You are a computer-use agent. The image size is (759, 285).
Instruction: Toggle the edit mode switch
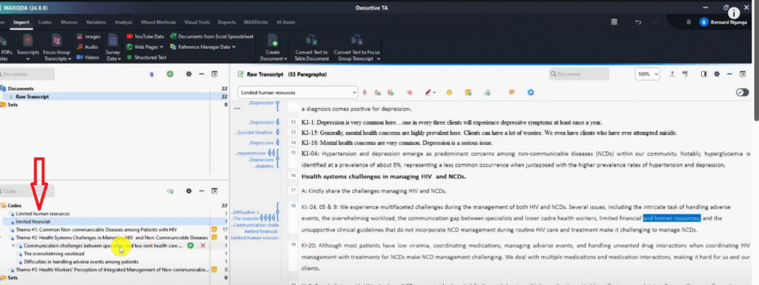(743, 93)
